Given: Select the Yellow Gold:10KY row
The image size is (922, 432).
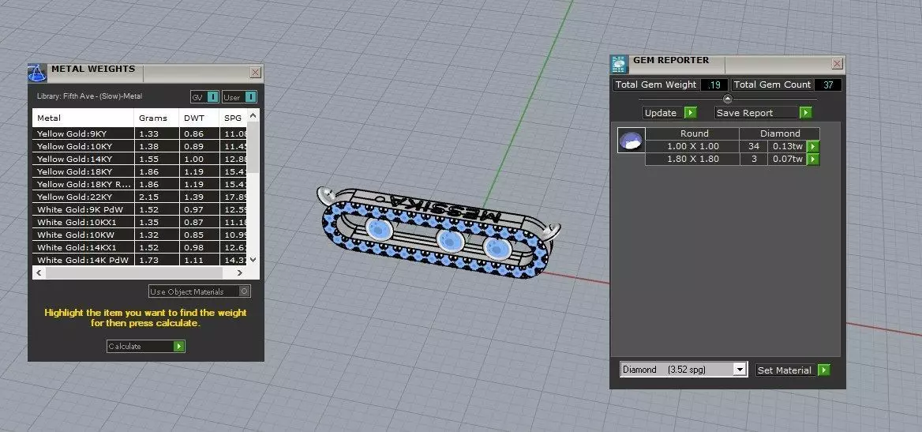Looking at the screenshot, I should 140,147.
